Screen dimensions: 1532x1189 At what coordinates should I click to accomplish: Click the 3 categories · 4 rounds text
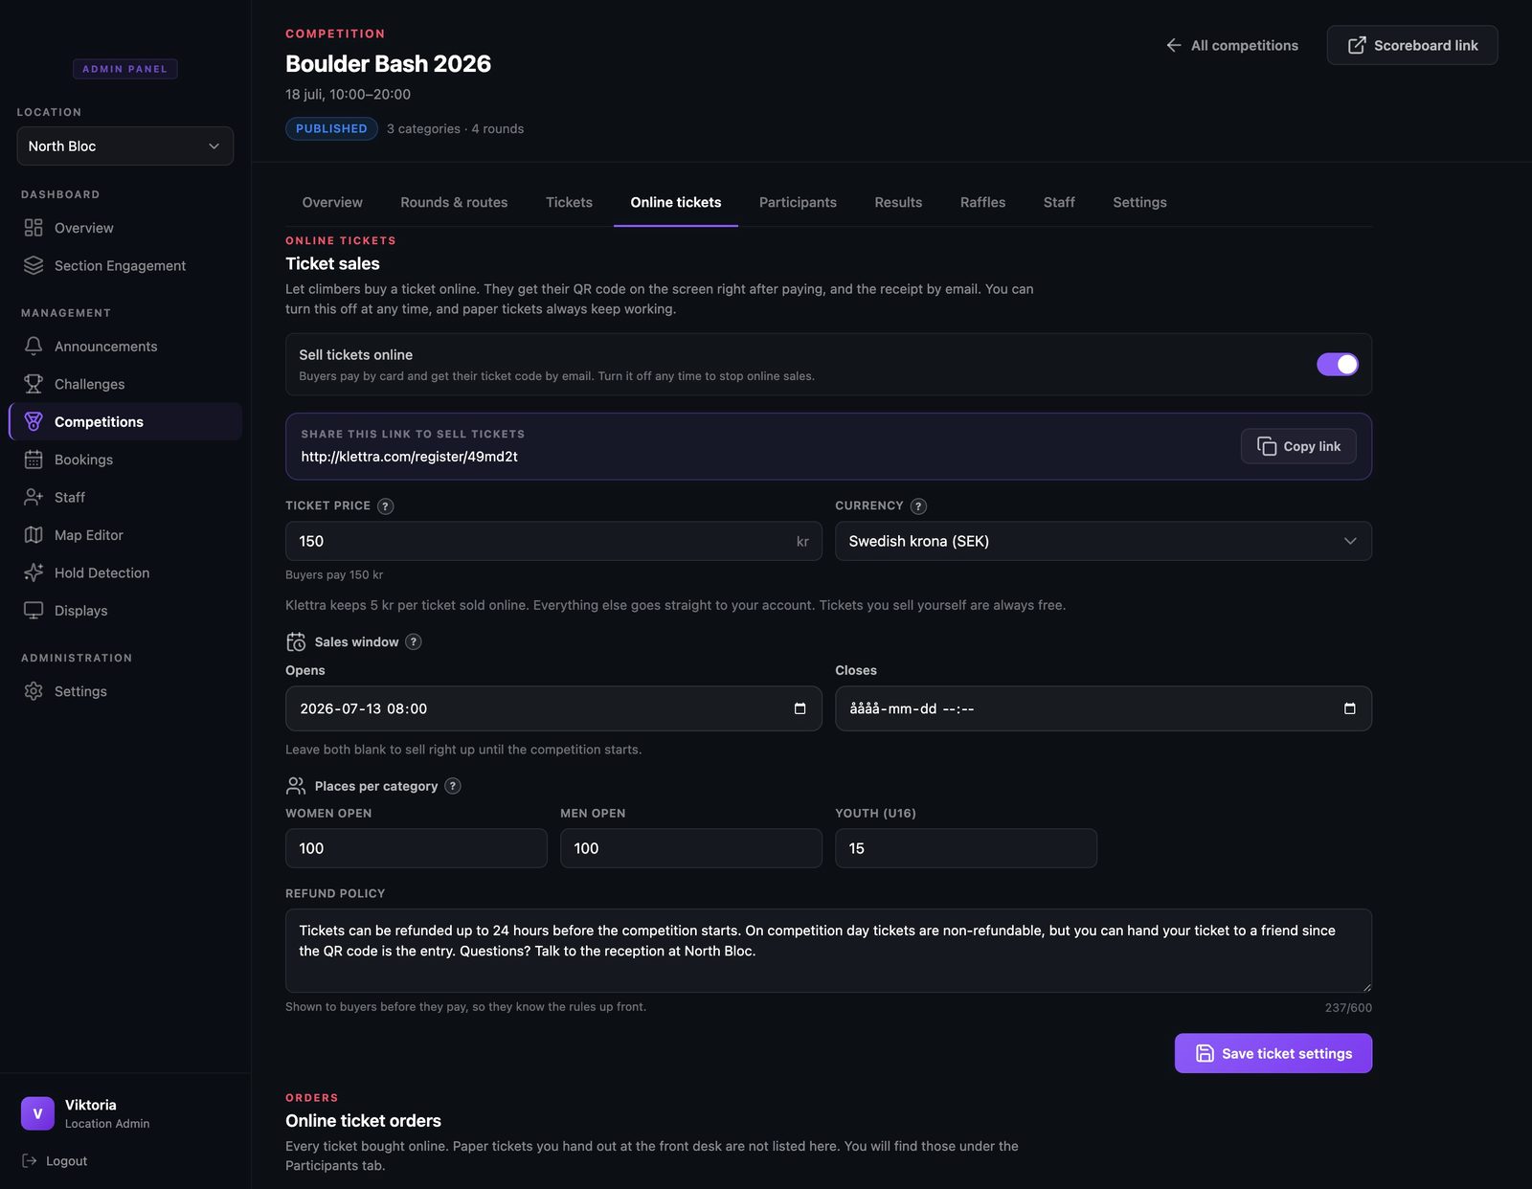[456, 128]
